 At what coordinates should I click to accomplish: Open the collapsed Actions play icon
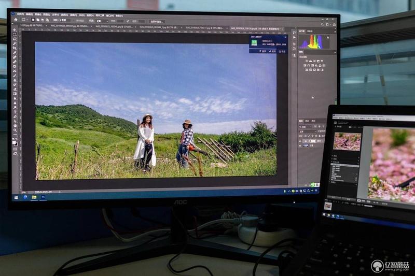click(294, 37)
